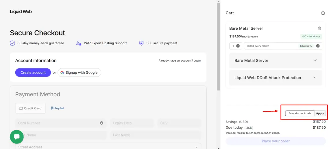Click the Payment Method heading
The width and height of the screenshot is (331, 149).
(38, 94)
